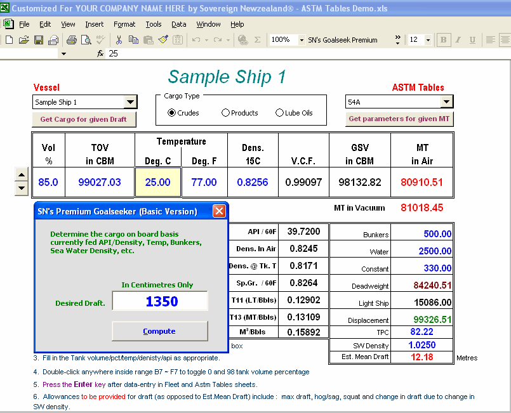
Task: Click the Redo arrow icon
Action: tap(218, 40)
